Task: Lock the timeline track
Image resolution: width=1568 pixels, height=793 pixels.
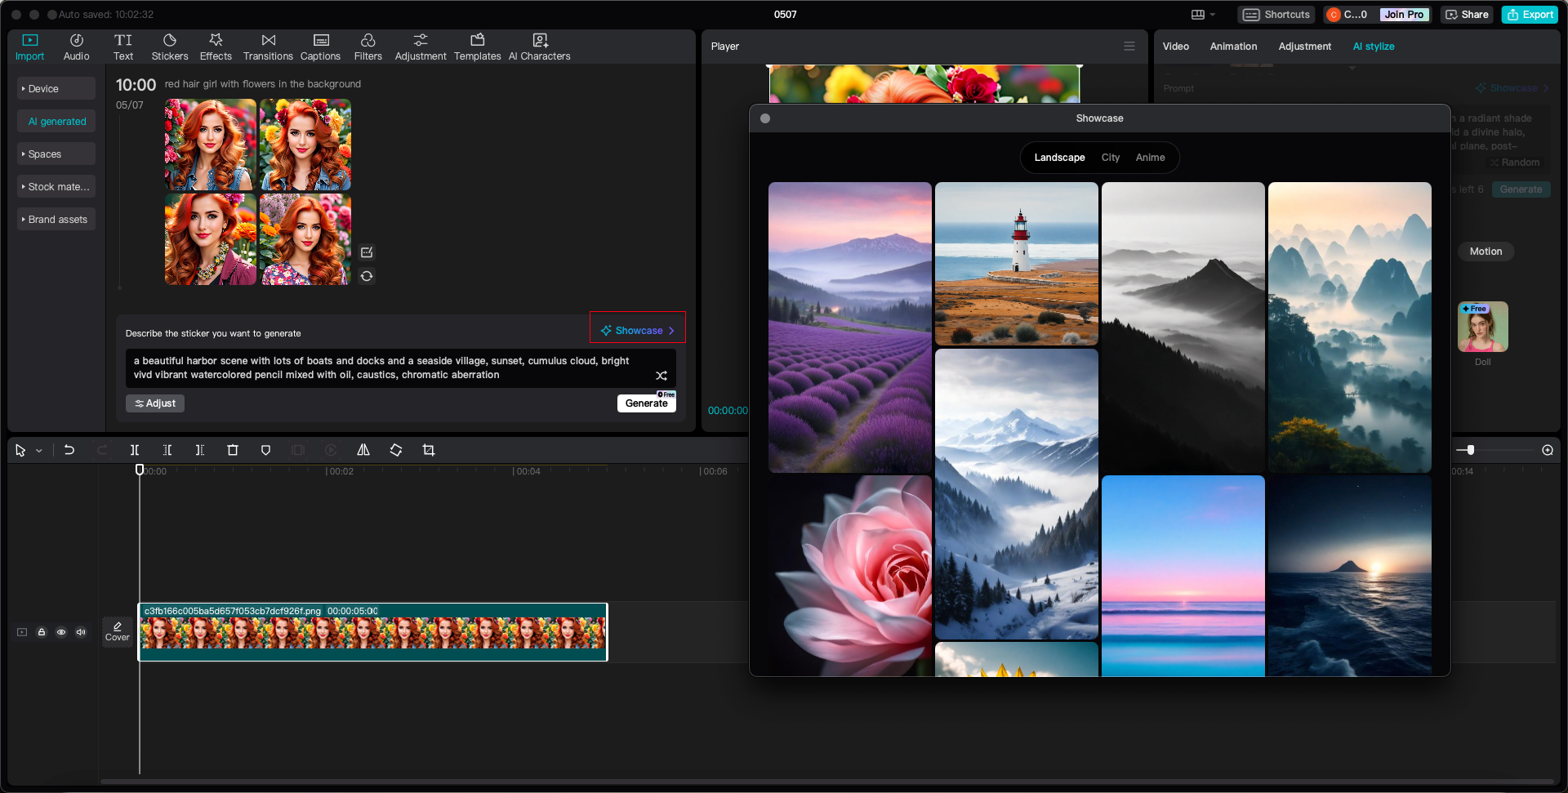Action: pyautogui.click(x=42, y=632)
